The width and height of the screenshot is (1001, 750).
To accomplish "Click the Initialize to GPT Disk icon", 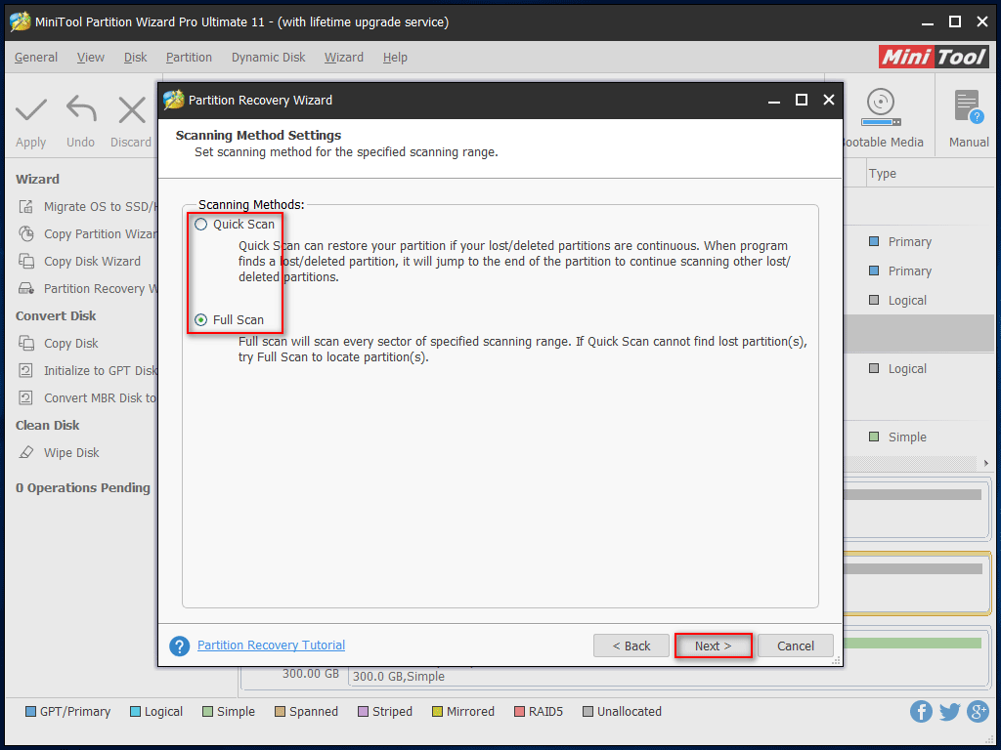I will [x=26, y=370].
